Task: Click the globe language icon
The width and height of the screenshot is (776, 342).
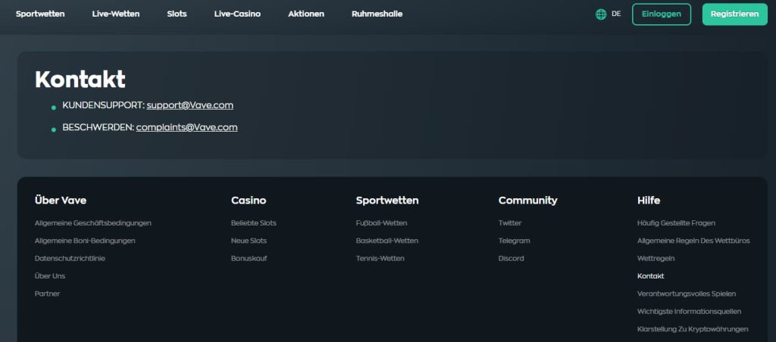Action: (x=601, y=14)
